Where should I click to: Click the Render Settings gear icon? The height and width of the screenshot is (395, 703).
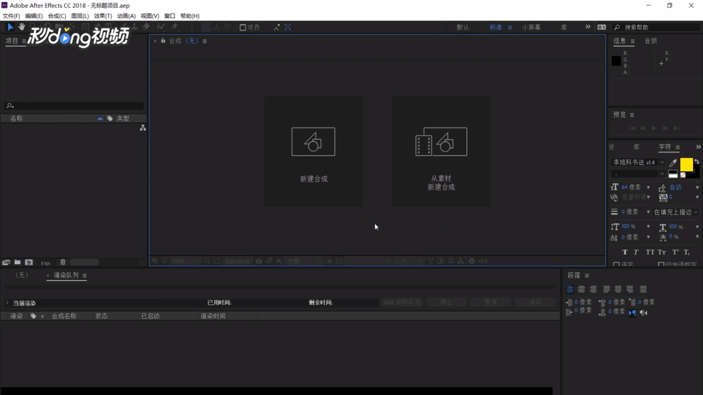point(471,261)
